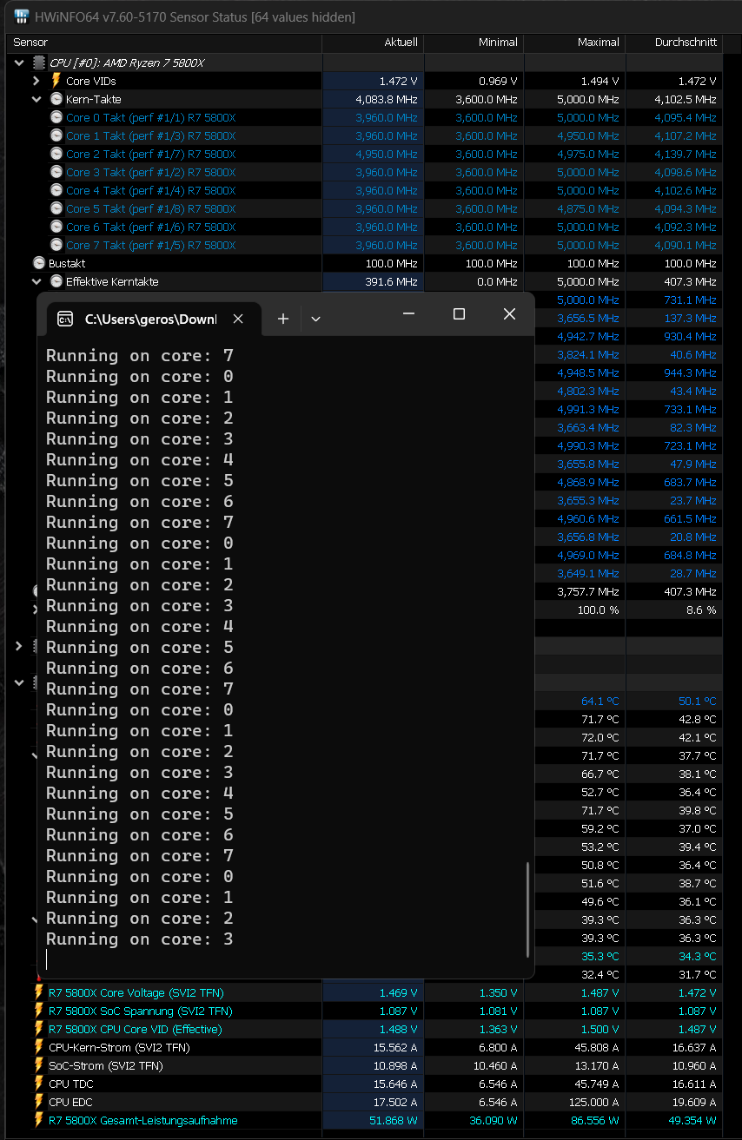Image resolution: width=742 pixels, height=1140 pixels.
Task: Click the HWiNFO64 app icon in title bar
Action: pyautogui.click(x=22, y=16)
